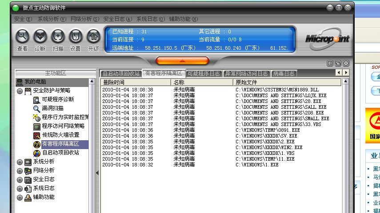Select the row for KKKDK\SV.EXE

pyautogui.click(x=221, y=136)
